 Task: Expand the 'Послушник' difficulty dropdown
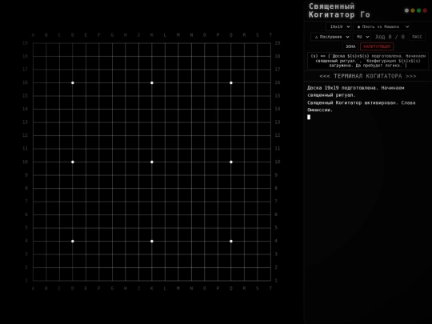point(330,37)
